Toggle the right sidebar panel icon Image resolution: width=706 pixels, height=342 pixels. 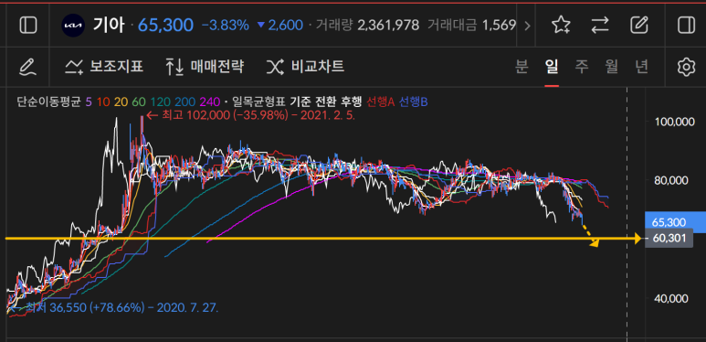[686, 26]
